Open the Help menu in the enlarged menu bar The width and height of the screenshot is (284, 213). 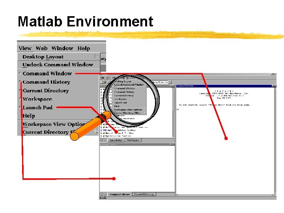point(84,49)
